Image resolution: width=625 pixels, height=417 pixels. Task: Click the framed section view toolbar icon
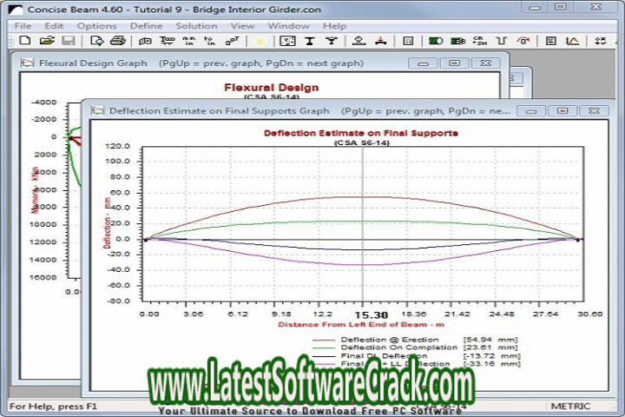click(287, 41)
